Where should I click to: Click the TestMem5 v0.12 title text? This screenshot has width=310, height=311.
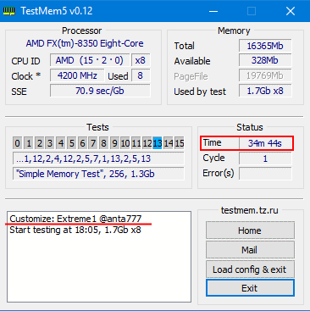tap(57, 11)
